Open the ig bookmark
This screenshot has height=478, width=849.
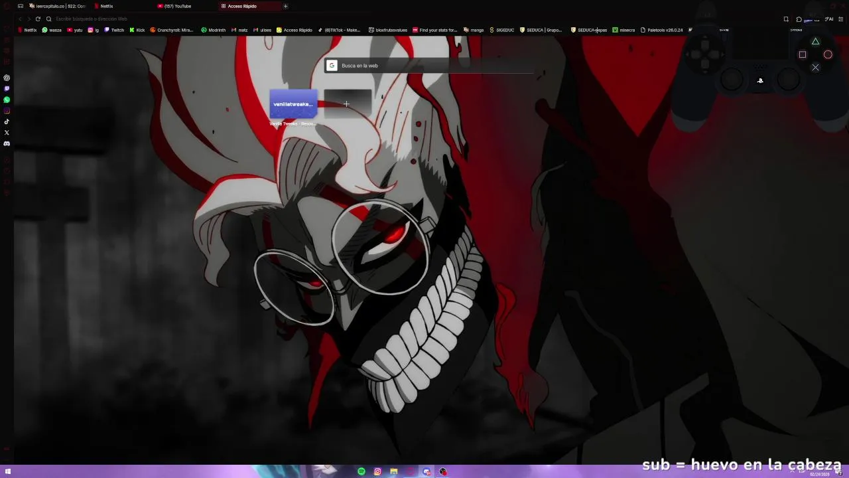tap(94, 30)
